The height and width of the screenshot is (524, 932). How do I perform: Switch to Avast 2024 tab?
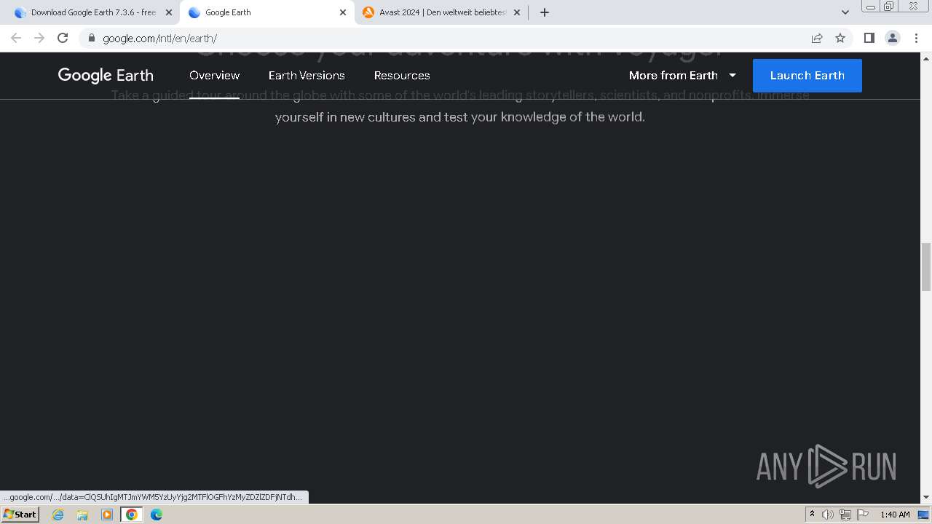(x=442, y=12)
